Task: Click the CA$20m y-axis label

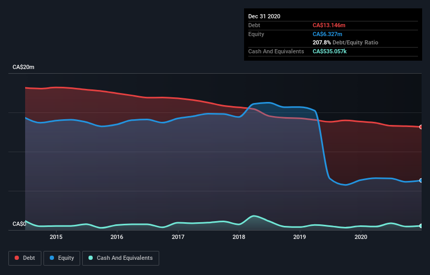Action: (x=24, y=67)
